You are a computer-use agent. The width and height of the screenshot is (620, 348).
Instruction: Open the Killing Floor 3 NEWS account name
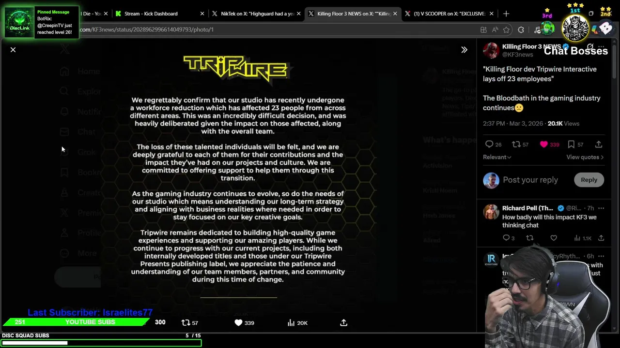pos(531,46)
